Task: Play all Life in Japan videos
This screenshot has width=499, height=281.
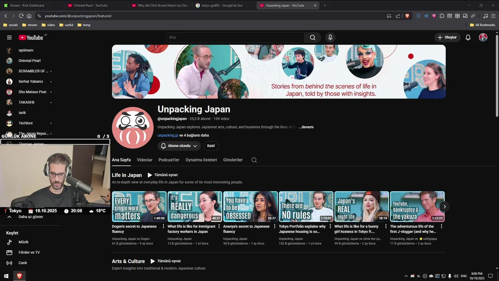Action: 163,175
